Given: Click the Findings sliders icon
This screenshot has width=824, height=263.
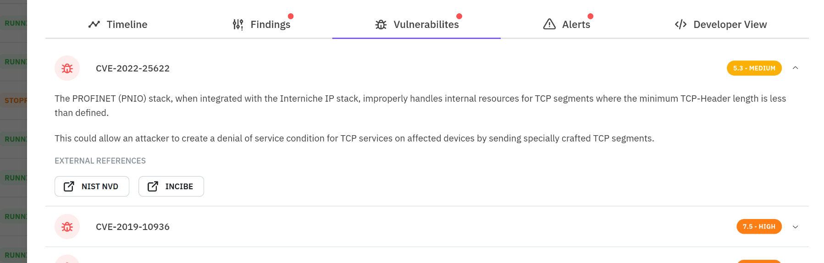Looking at the screenshot, I should [x=238, y=24].
